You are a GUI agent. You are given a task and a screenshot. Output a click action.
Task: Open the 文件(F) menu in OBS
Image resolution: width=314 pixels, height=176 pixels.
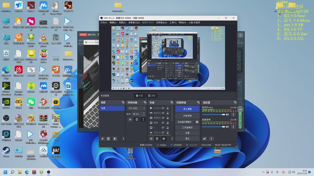(x=104, y=23)
